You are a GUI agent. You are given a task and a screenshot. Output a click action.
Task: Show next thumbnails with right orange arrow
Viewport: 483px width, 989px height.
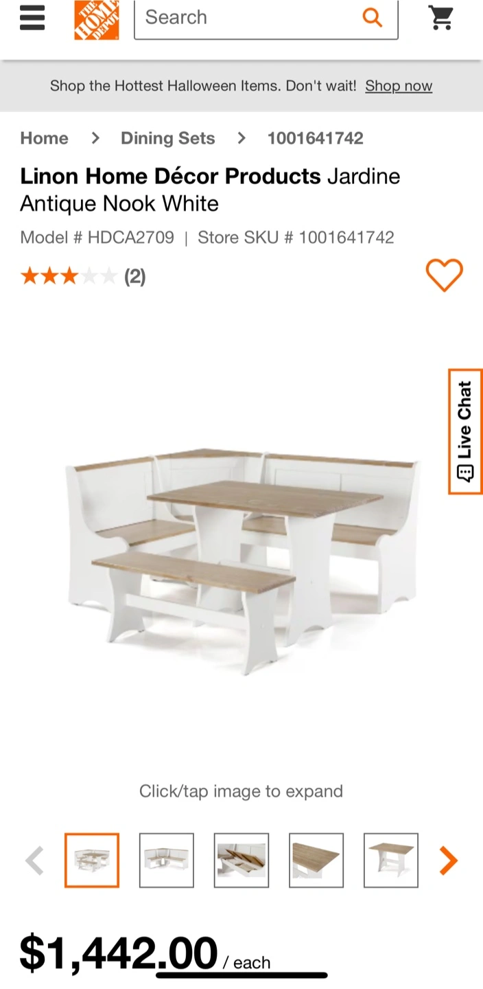448,860
